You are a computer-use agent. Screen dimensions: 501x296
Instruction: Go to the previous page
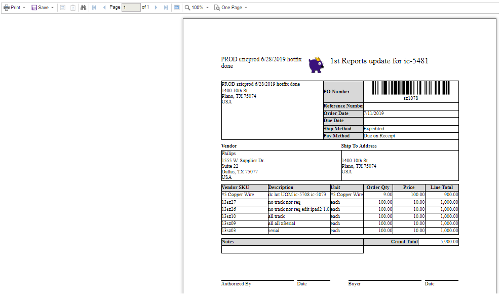coord(104,8)
